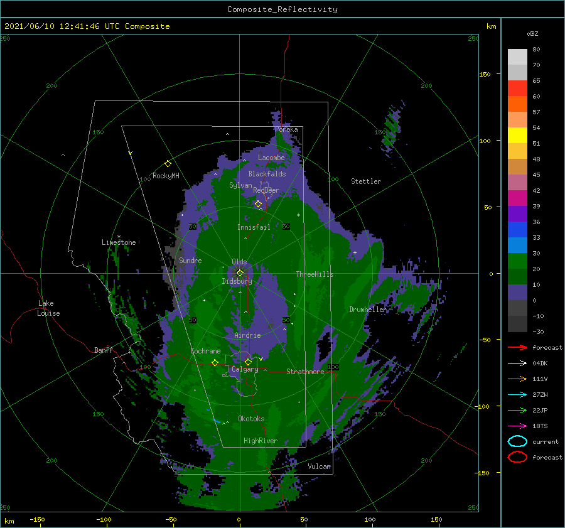Click the 18TS legend label
565x528 pixels.
(x=540, y=426)
